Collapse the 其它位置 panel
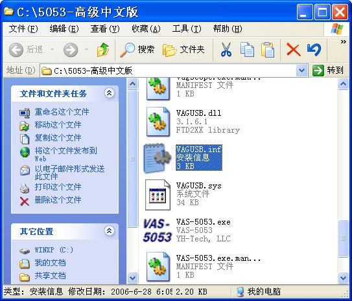 tap(109, 230)
